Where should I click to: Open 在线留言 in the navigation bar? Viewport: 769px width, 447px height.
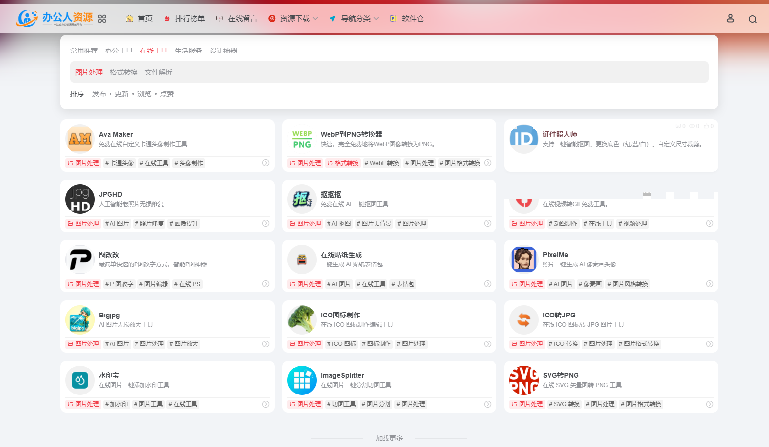pos(236,19)
